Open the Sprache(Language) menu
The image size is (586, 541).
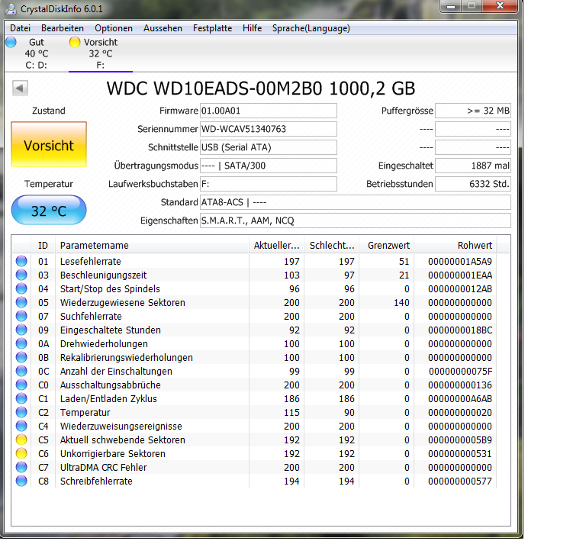click(311, 28)
